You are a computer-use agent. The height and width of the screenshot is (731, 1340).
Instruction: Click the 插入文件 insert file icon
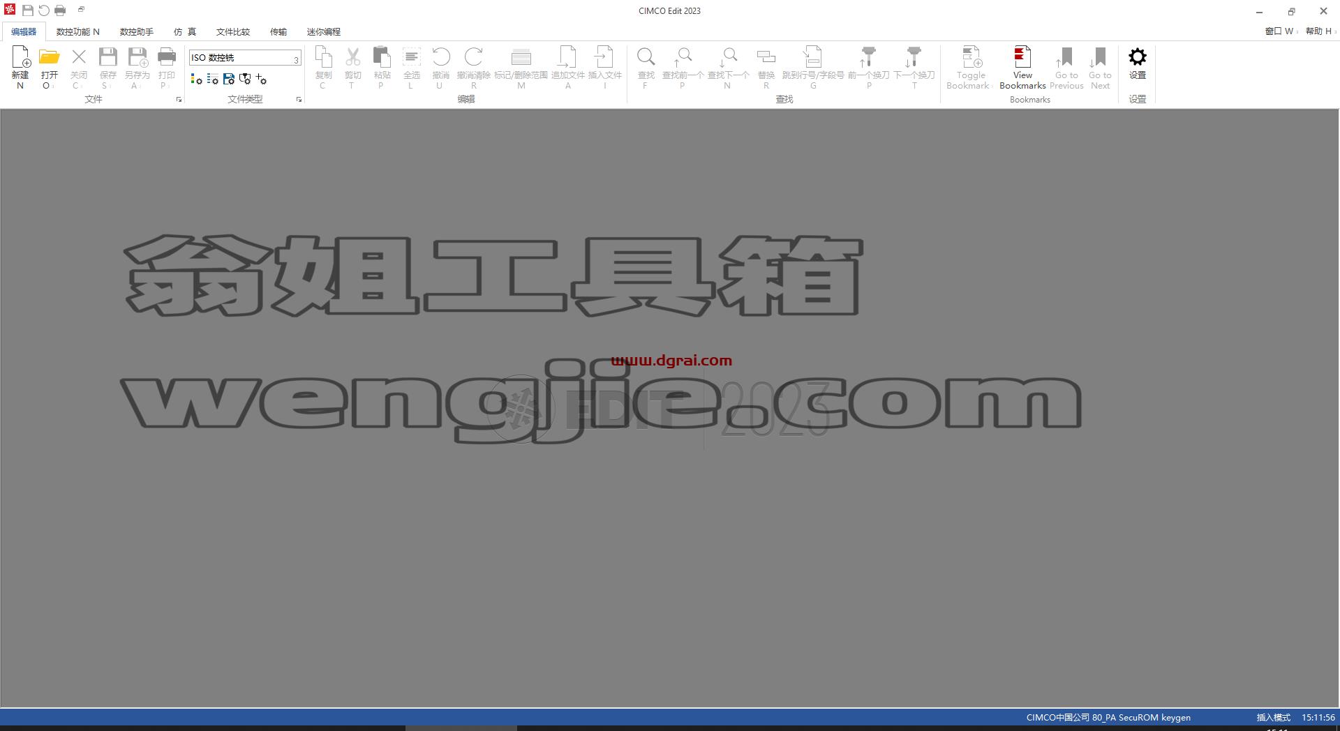(604, 57)
